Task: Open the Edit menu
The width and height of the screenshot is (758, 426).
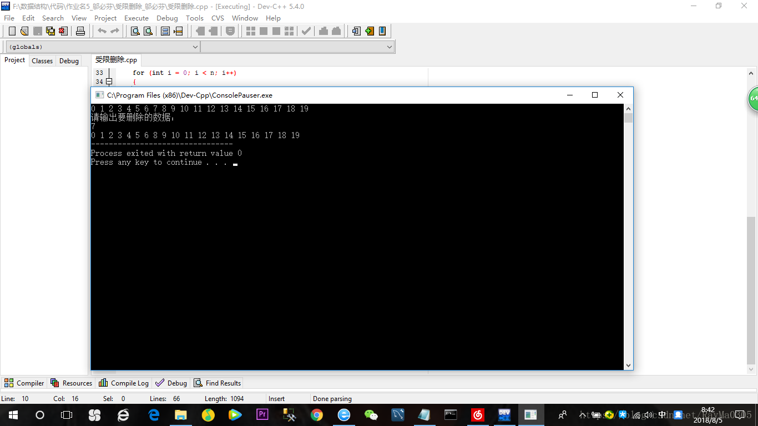Action: [x=28, y=18]
